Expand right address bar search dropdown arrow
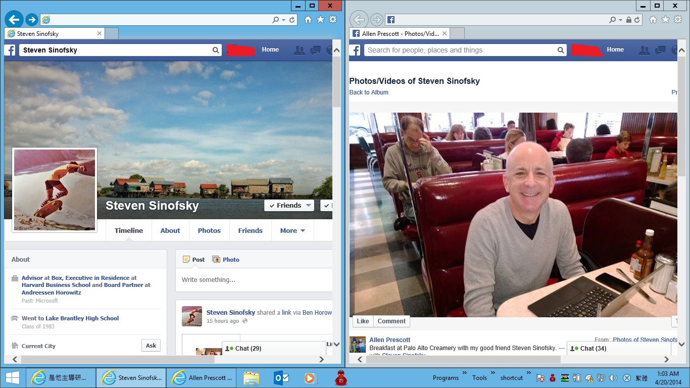The height and width of the screenshot is (388, 690). pos(620,20)
